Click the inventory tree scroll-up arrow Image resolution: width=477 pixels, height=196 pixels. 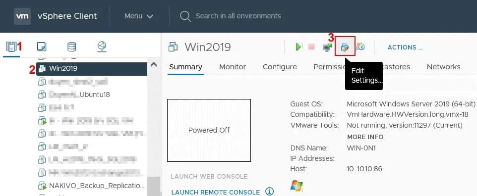(x=154, y=65)
